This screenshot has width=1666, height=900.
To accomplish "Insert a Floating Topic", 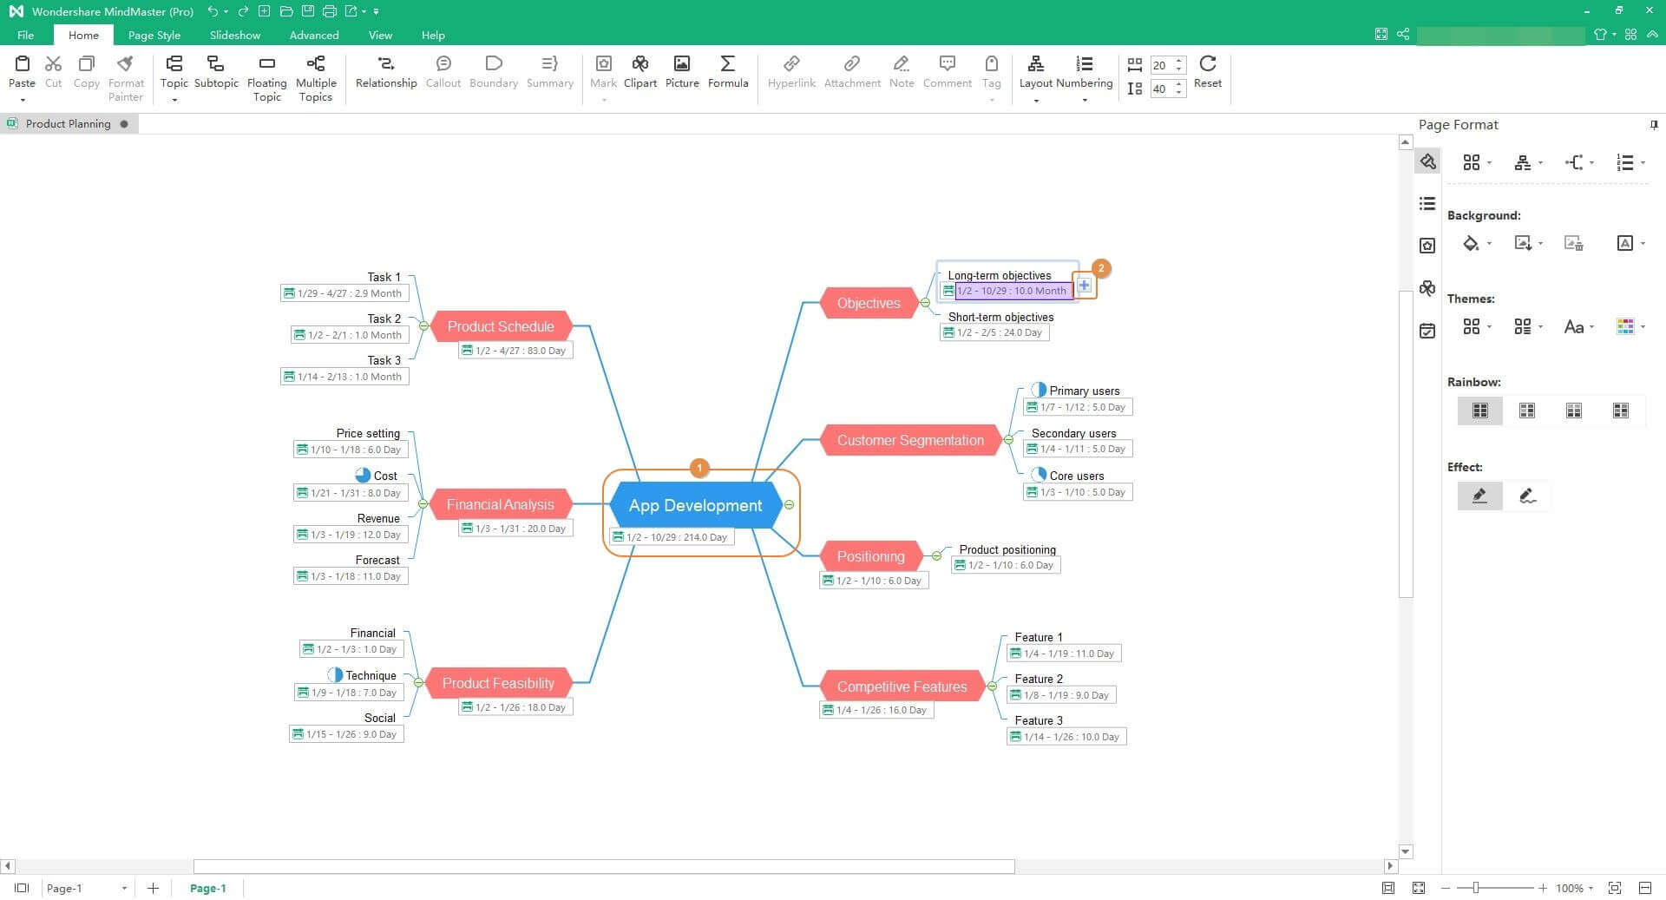I will tap(266, 64).
